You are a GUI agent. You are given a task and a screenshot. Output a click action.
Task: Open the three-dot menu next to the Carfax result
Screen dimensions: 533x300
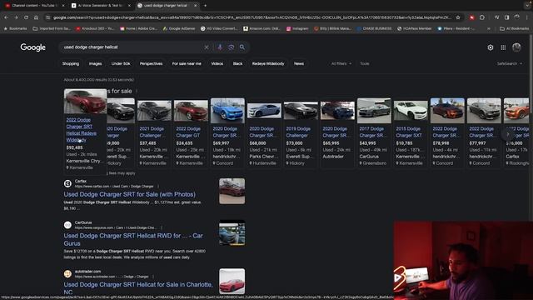158,187
